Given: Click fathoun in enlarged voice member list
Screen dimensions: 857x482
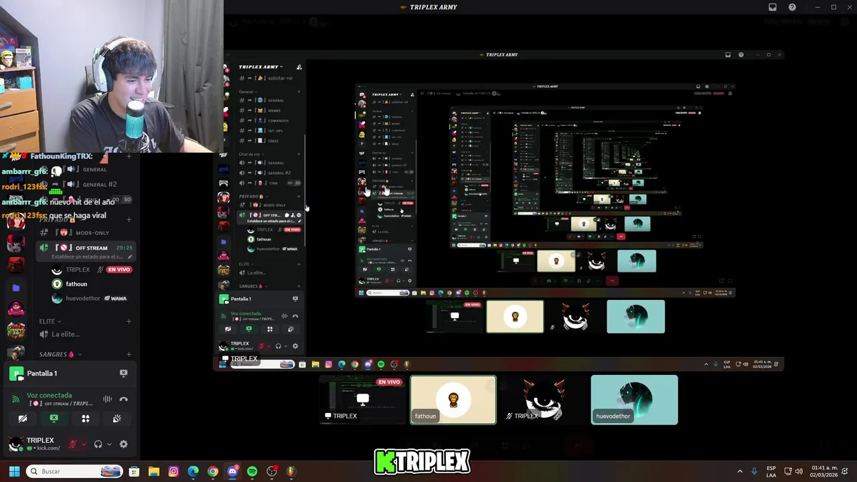Looking at the screenshot, I should (x=76, y=284).
